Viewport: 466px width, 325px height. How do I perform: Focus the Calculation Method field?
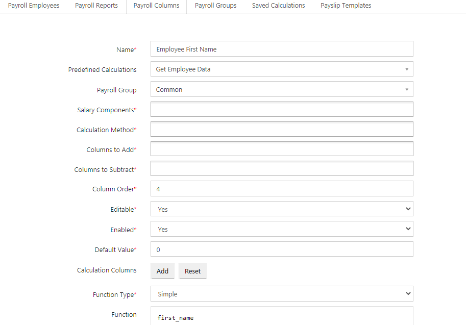point(282,129)
